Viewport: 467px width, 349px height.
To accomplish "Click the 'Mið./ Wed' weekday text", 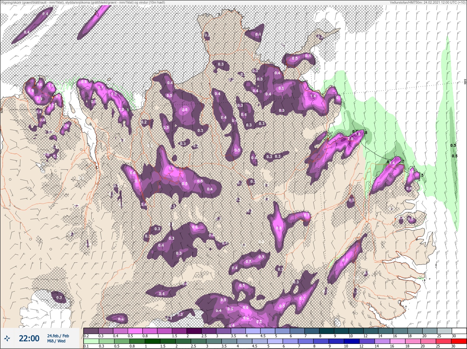I will point(57,341).
